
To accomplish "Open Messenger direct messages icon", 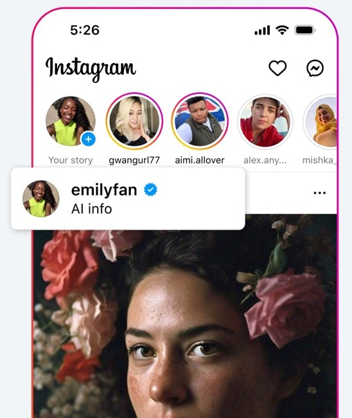I will click(x=315, y=68).
